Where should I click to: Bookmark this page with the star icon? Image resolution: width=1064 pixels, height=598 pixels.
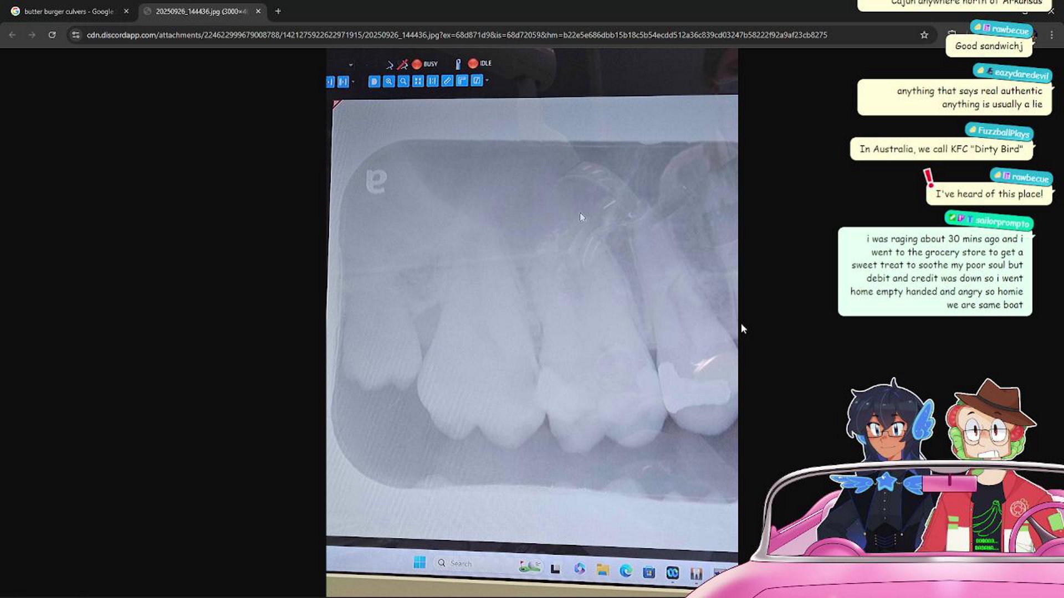[924, 35]
